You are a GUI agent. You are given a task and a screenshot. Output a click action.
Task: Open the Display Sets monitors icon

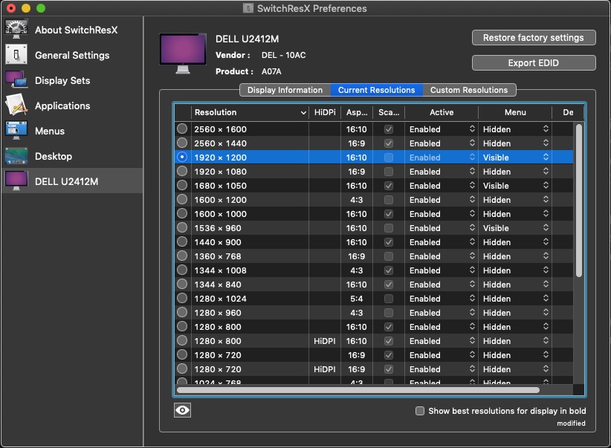[x=16, y=79]
